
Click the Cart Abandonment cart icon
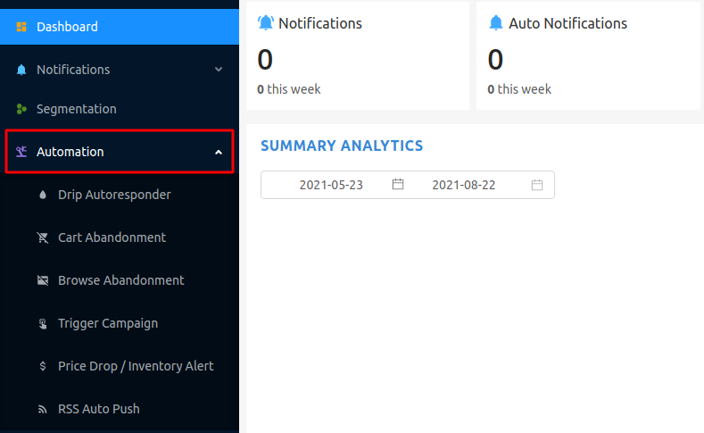point(43,237)
